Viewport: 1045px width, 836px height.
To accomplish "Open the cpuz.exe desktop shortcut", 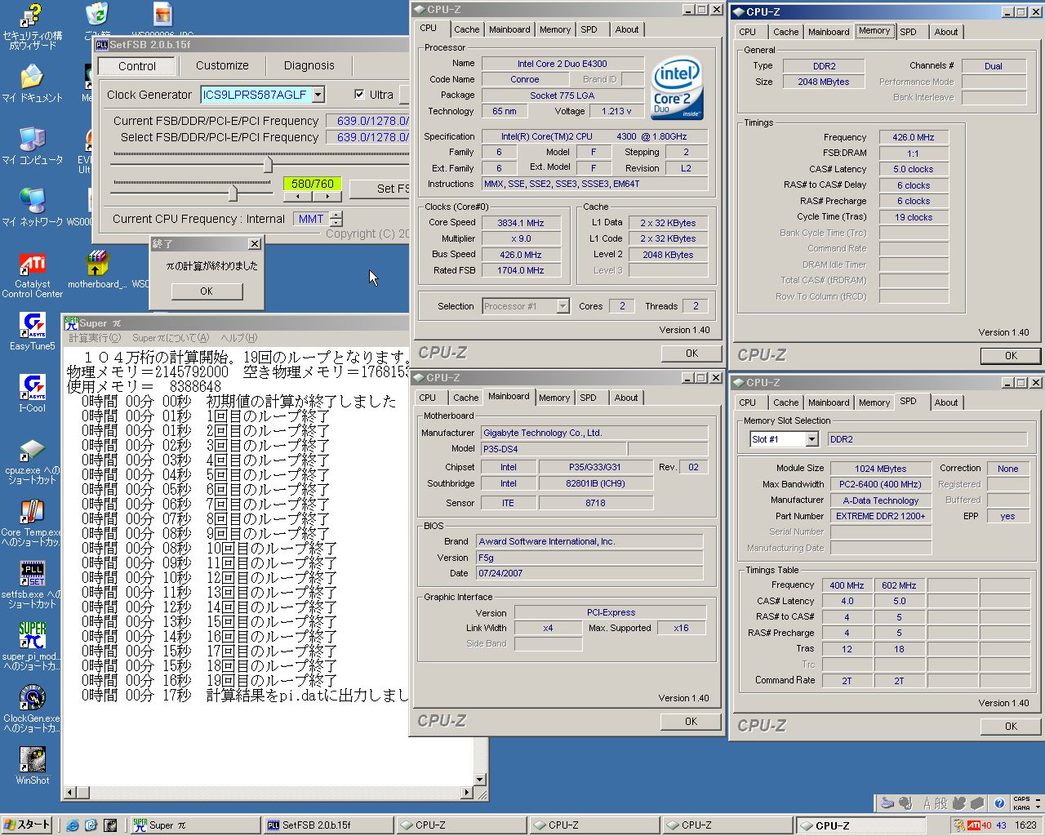I will [x=32, y=450].
